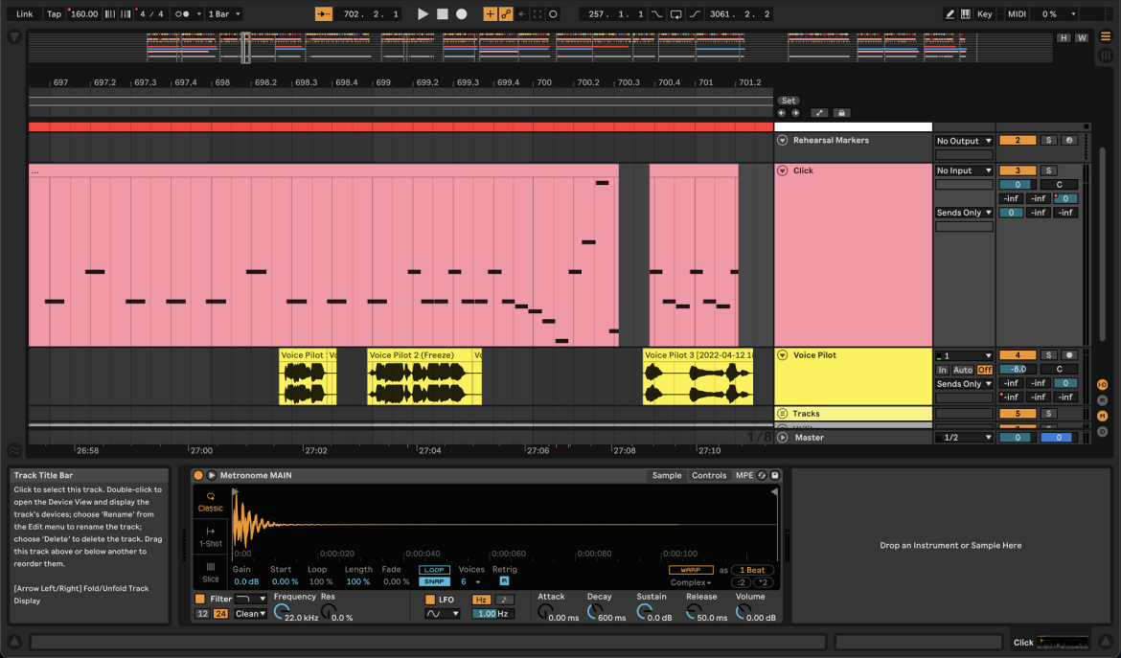Select Slice playback mode in Simpler
The width and height of the screenshot is (1121, 658).
[x=210, y=572]
